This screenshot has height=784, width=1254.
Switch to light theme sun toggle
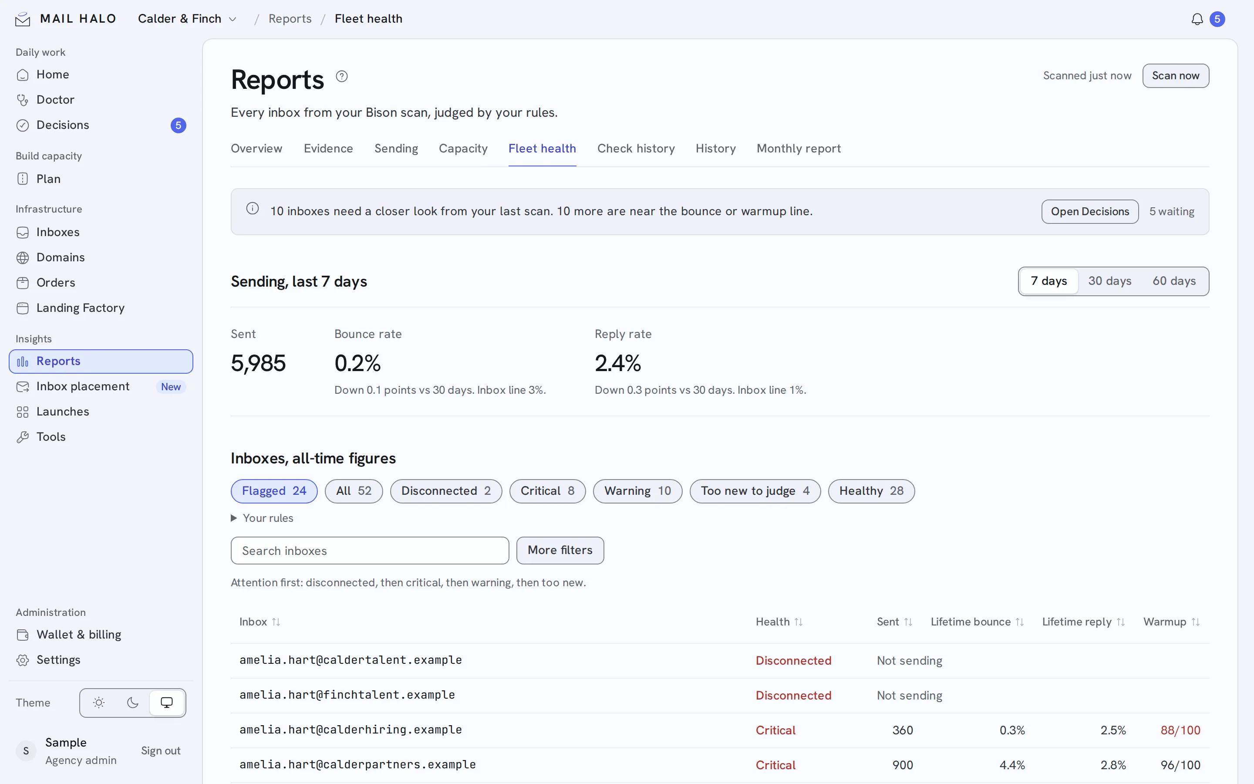click(99, 703)
